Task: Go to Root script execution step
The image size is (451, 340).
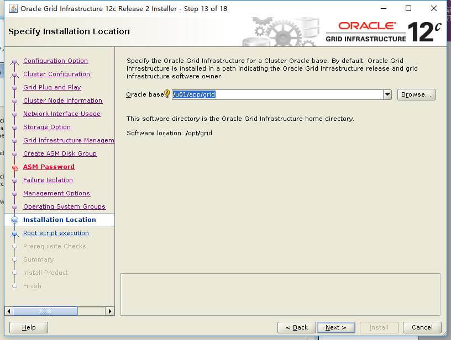Action: pos(56,233)
